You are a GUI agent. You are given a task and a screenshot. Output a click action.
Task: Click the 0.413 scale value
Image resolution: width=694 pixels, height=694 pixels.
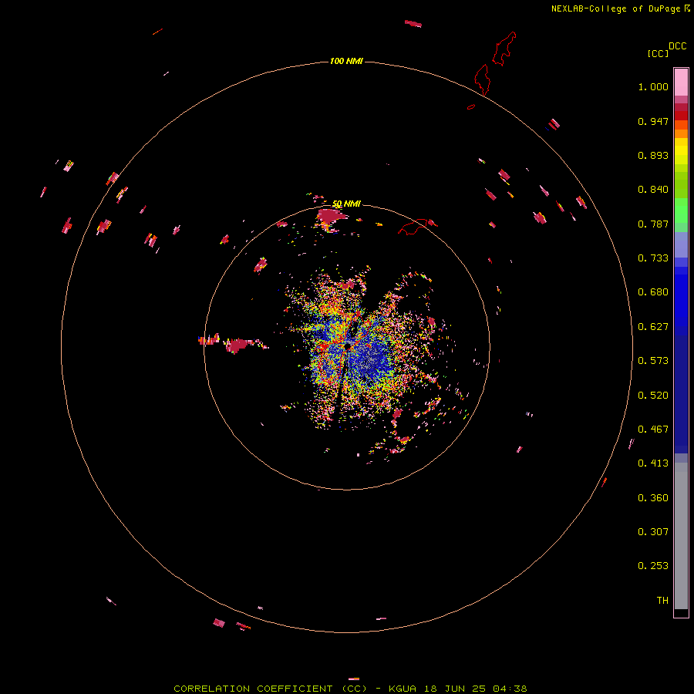click(x=653, y=463)
